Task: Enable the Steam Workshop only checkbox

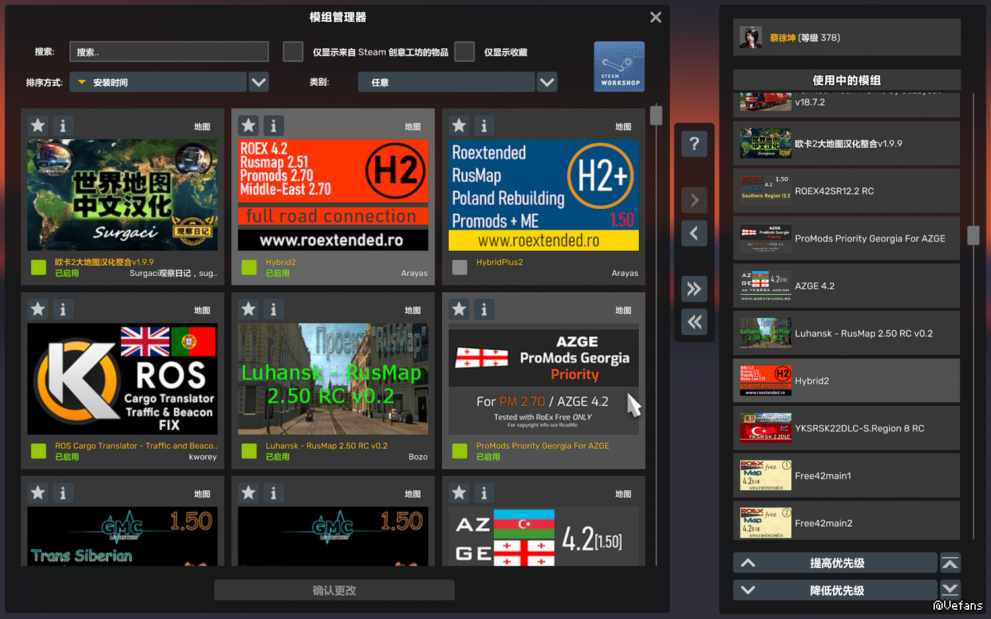Action: click(293, 51)
